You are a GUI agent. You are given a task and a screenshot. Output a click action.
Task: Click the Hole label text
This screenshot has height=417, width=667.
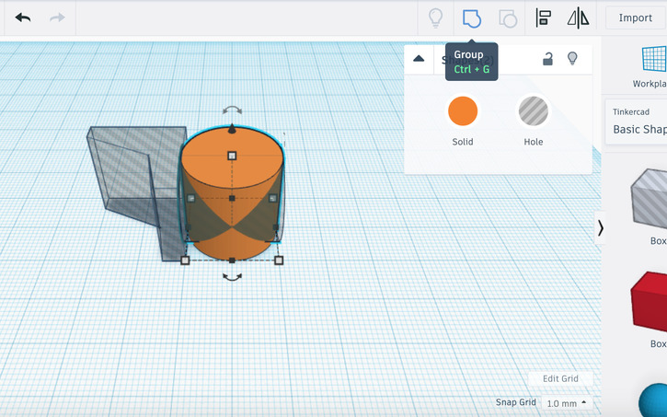(533, 142)
